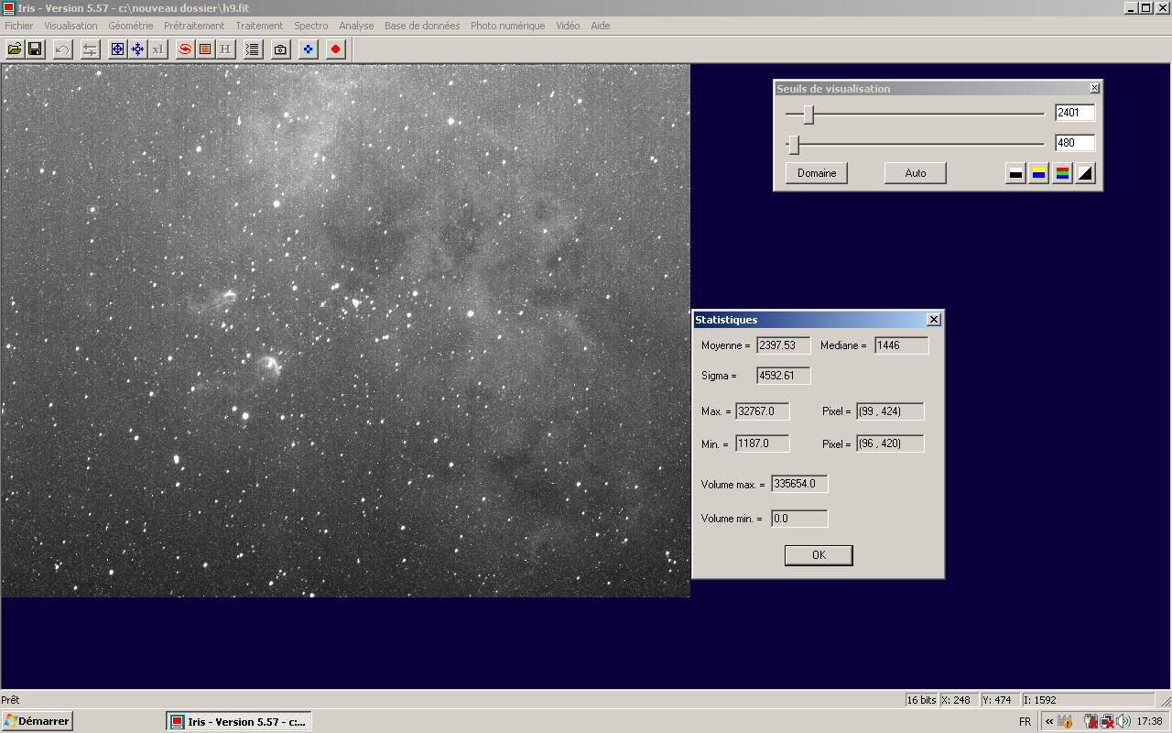Screen dimensions: 1172x733
Task: Open the Prétraitement menu
Action: click(194, 26)
